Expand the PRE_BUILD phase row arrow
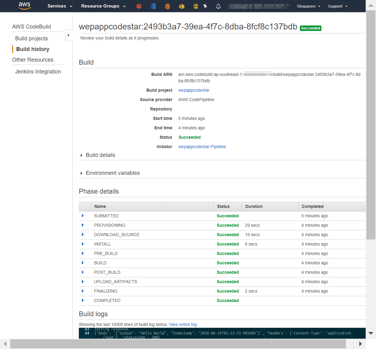The width and height of the screenshot is (376, 349). coord(83,253)
